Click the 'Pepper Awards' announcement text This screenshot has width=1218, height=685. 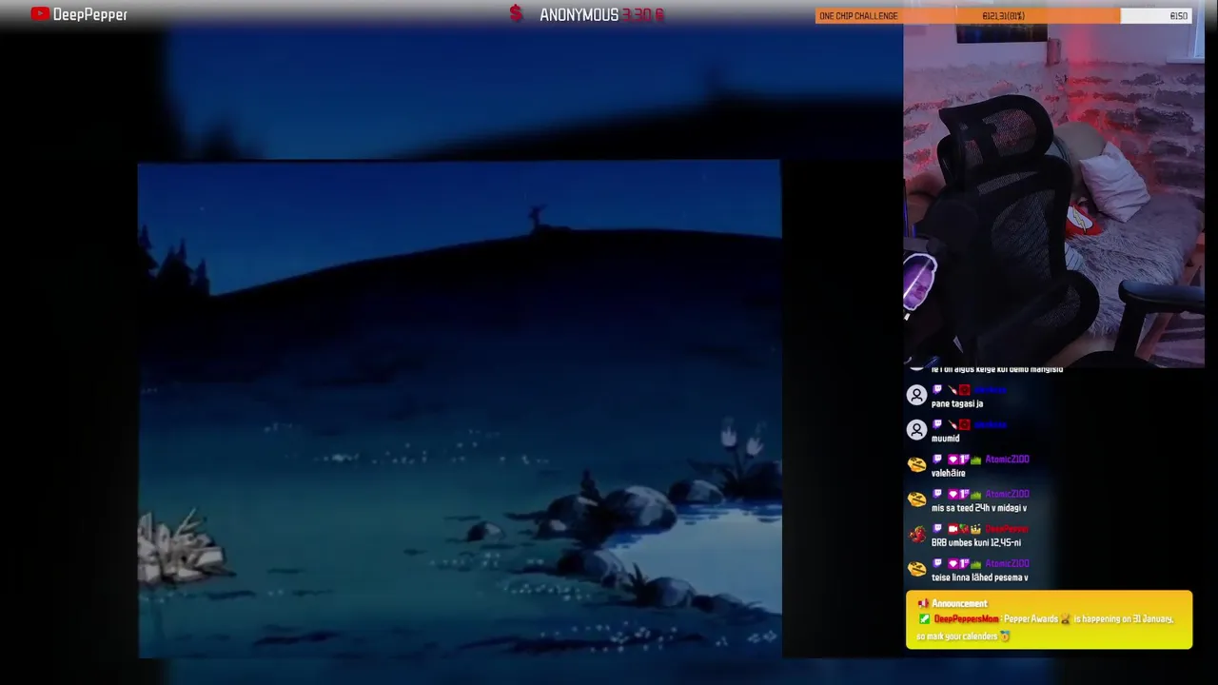tap(1031, 619)
